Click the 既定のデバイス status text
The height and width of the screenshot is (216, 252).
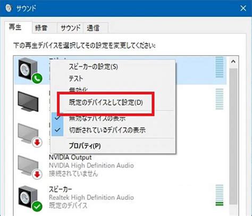pyautogui.click(x=68, y=205)
